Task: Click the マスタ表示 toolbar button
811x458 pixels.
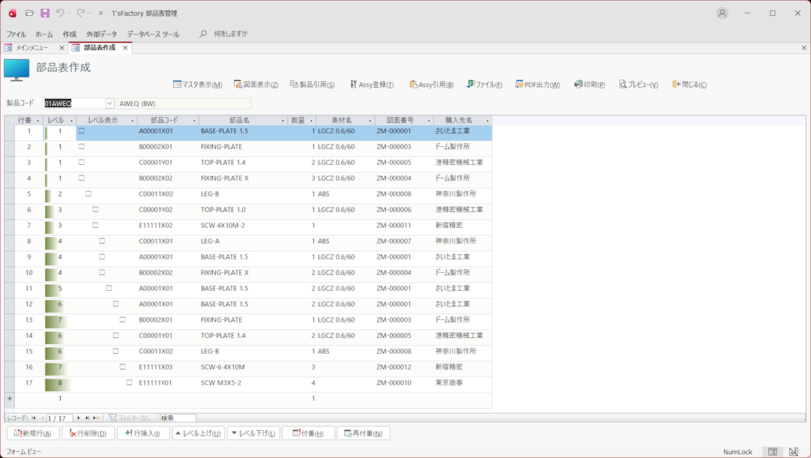Action: [x=198, y=85]
